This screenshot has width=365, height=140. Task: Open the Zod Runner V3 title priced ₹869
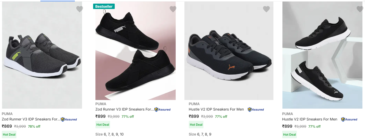pyautogui.click(x=31, y=119)
